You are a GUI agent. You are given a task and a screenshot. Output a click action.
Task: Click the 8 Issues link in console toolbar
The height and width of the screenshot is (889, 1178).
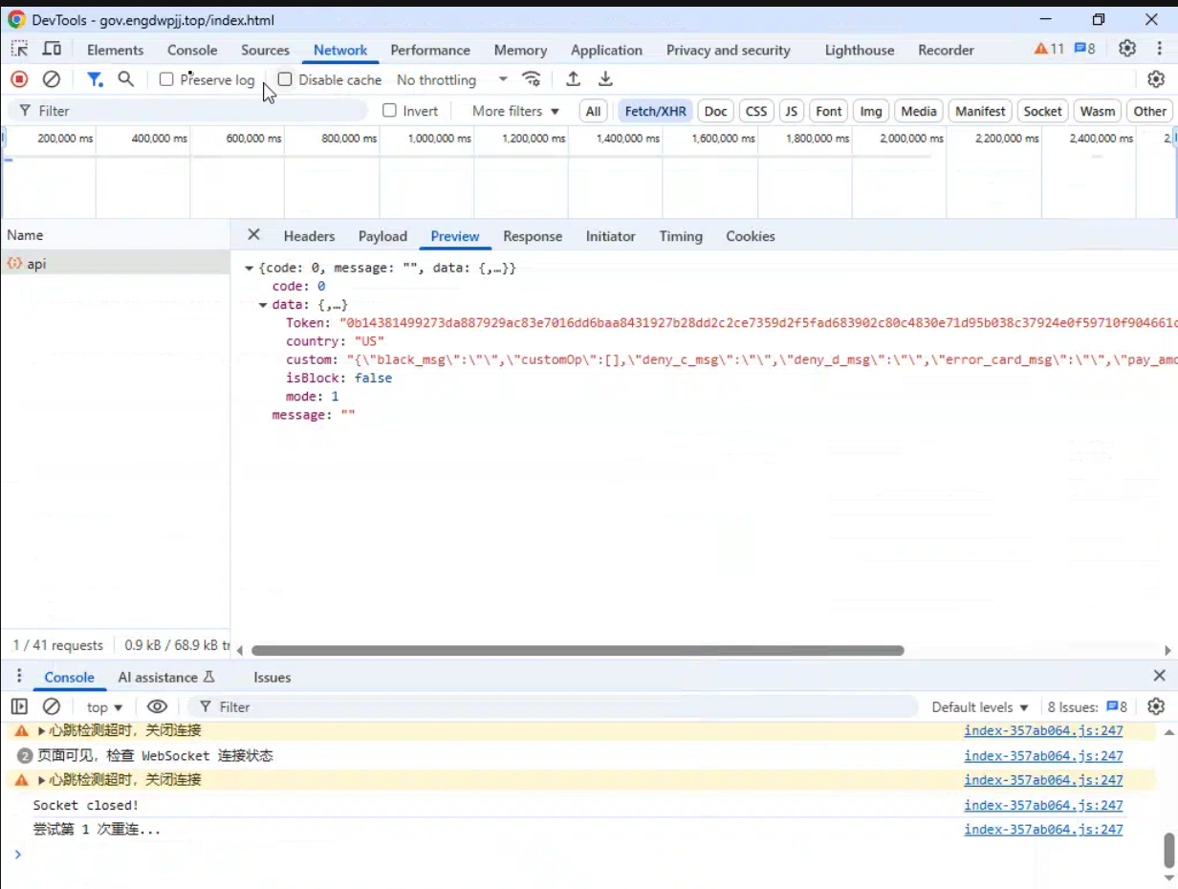click(x=1087, y=707)
